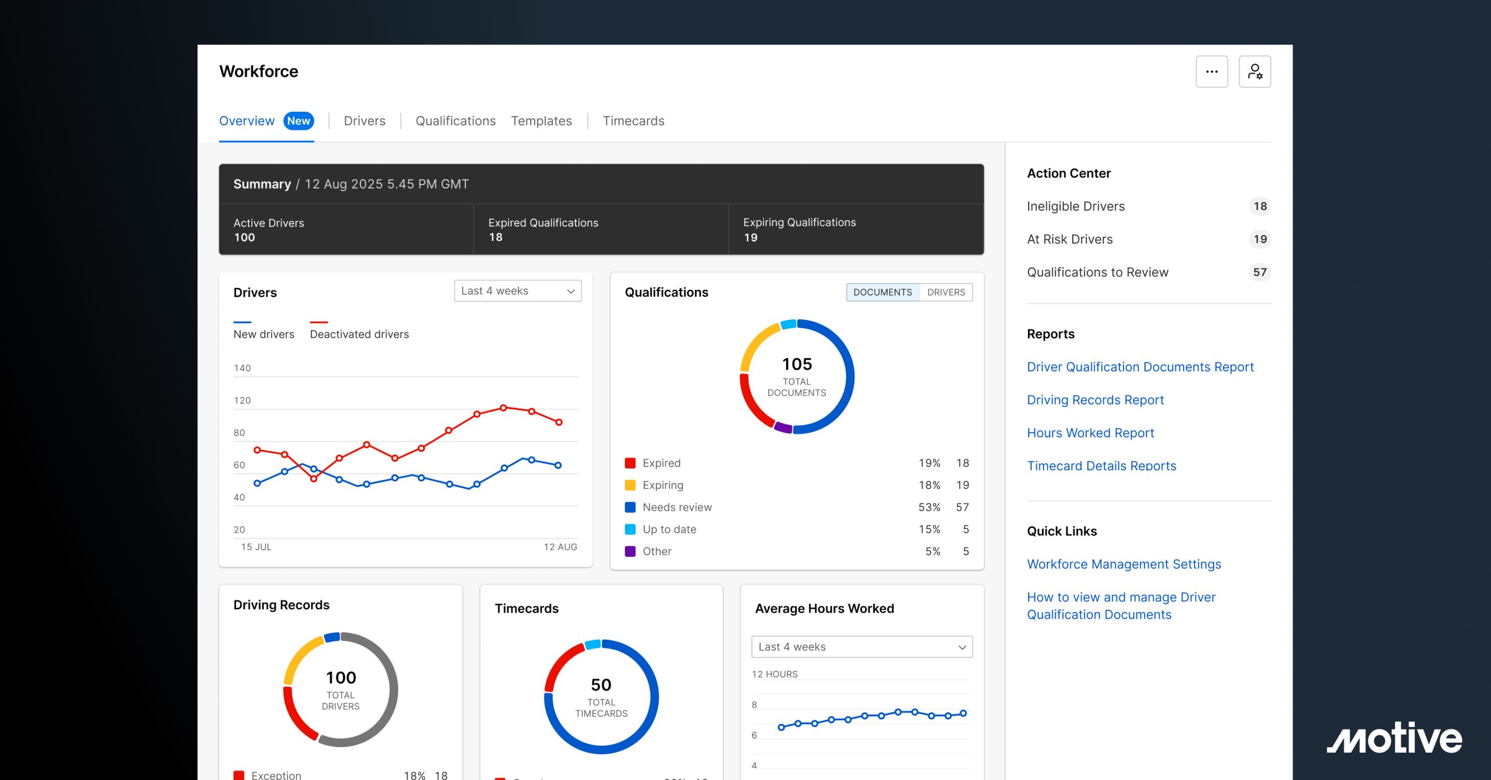Switch to the Drivers tab

pos(364,120)
